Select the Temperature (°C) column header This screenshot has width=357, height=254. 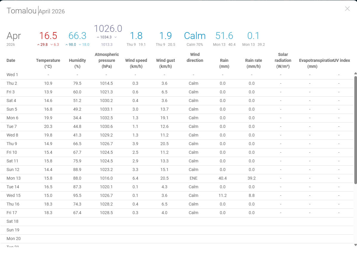48,63
